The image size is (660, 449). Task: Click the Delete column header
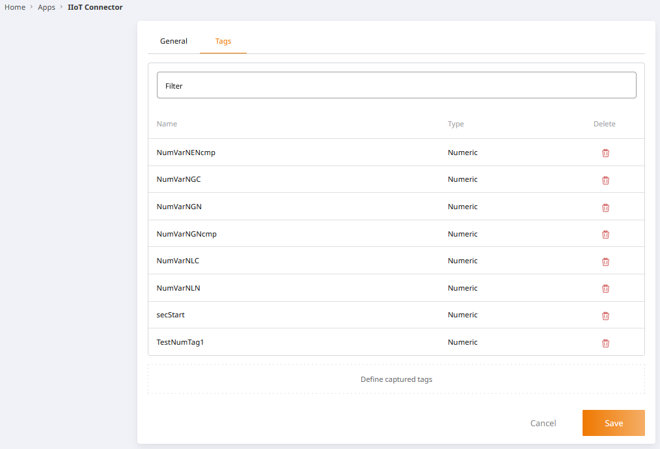(x=605, y=124)
